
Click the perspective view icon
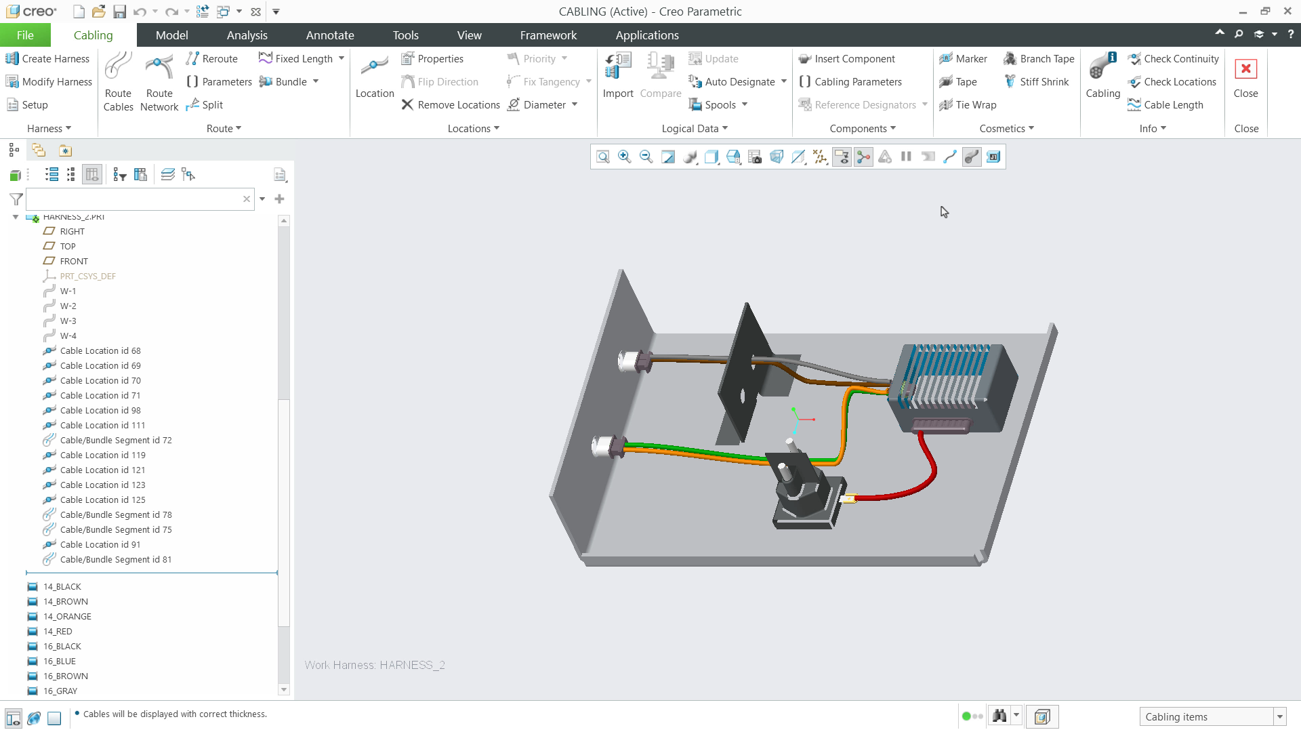coord(776,157)
